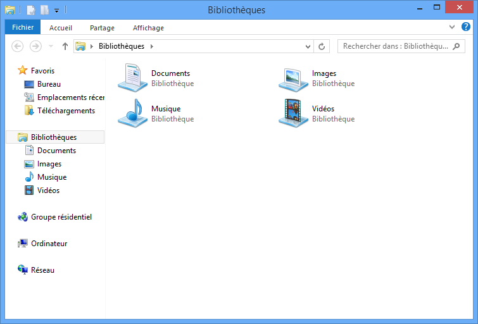478x324 pixels.
Task: Open the Vidéos library icon
Action: (x=293, y=113)
